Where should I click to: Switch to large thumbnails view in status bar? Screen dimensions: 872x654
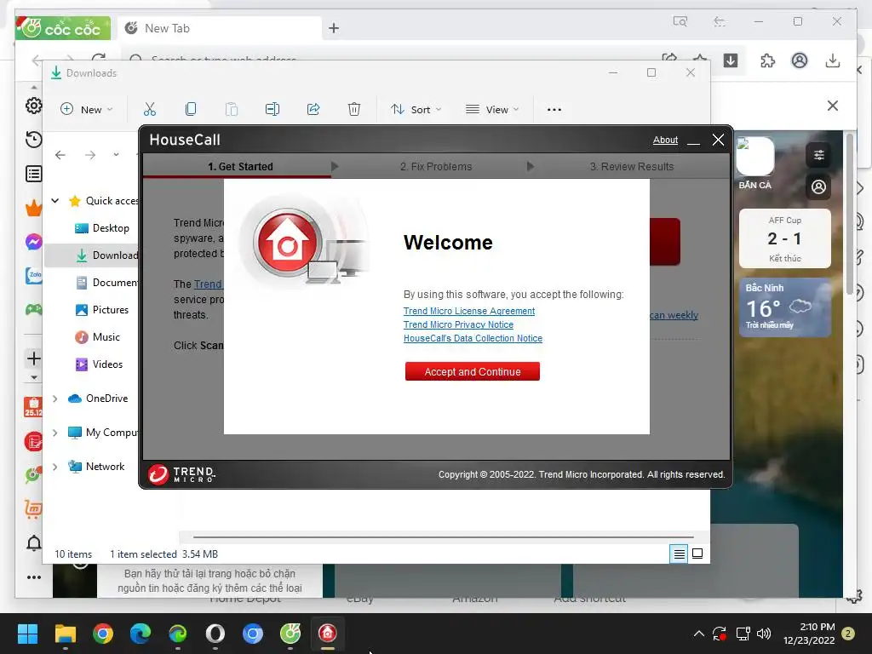click(697, 554)
